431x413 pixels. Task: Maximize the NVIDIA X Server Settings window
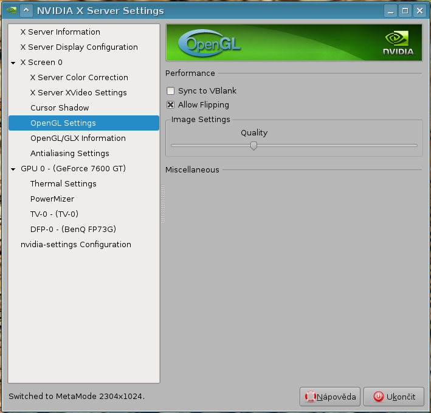[x=405, y=11]
